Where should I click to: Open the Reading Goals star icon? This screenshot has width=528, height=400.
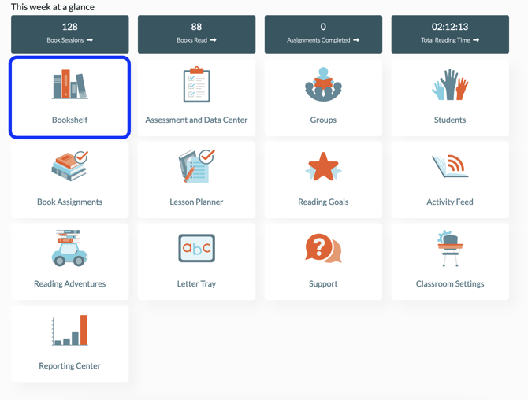tap(323, 167)
